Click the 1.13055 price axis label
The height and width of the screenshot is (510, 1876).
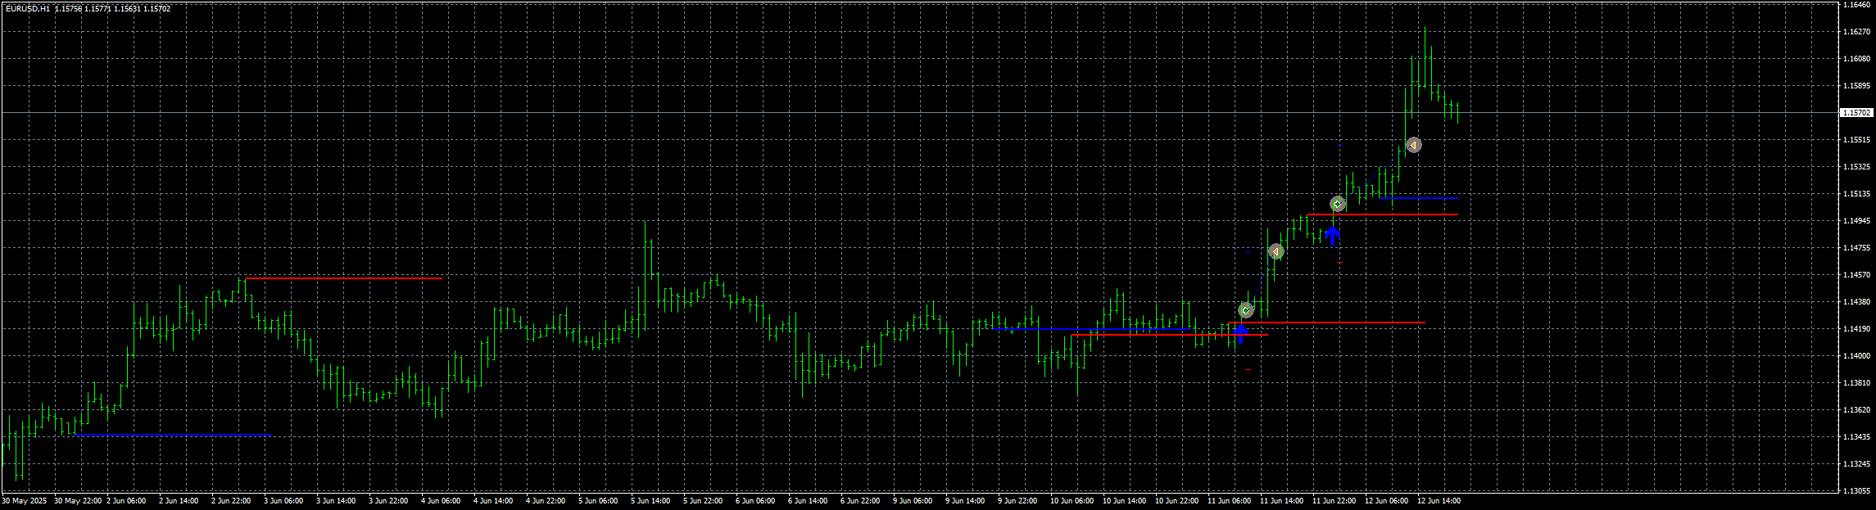(1856, 491)
